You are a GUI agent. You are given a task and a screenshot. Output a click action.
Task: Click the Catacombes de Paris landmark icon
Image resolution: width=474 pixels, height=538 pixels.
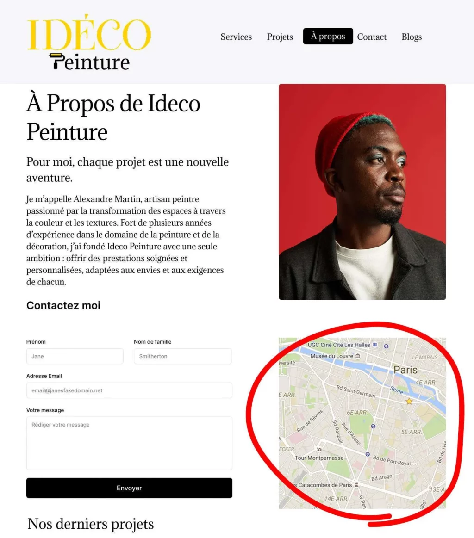coord(356,485)
